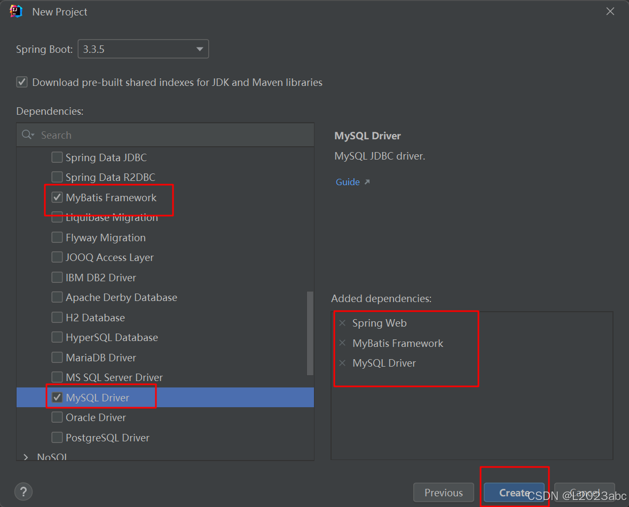Click the IntelliJ IDEA logo icon
The height and width of the screenshot is (507, 629).
click(x=16, y=11)
